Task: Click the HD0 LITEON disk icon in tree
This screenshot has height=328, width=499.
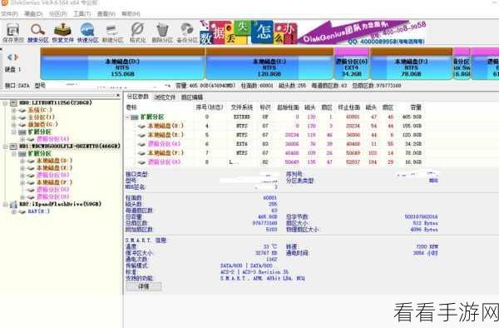Action: [x=13, y=103]
